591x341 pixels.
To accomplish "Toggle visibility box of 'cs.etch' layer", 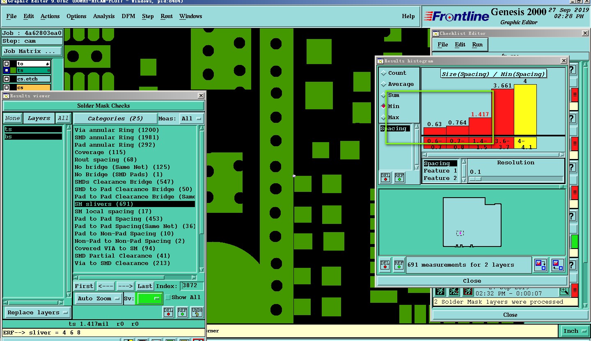I will point(7,79).
